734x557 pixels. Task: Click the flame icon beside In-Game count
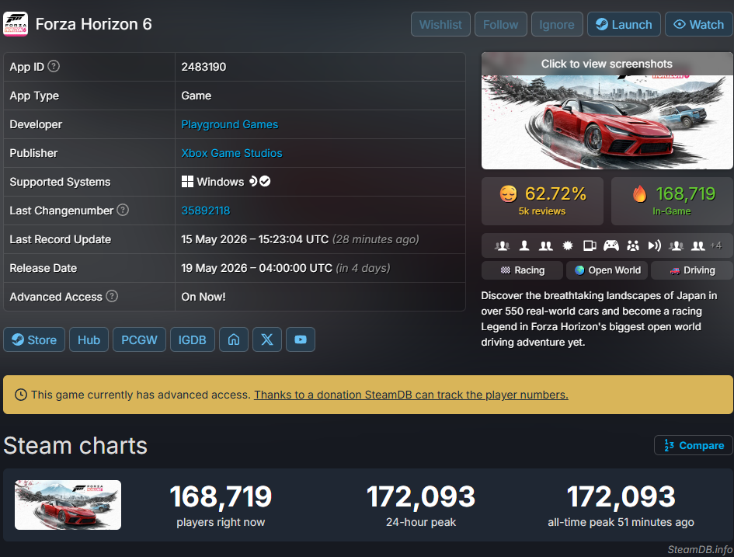tap(639, 193)
